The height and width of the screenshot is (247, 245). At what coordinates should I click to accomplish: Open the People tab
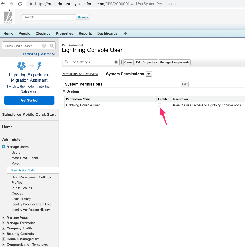tap(24, 34)
